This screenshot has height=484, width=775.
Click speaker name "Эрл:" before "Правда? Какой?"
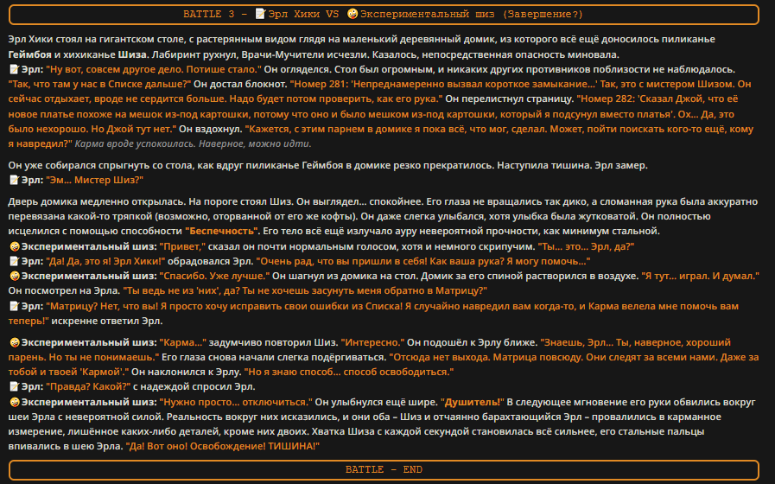coord(32,386)
